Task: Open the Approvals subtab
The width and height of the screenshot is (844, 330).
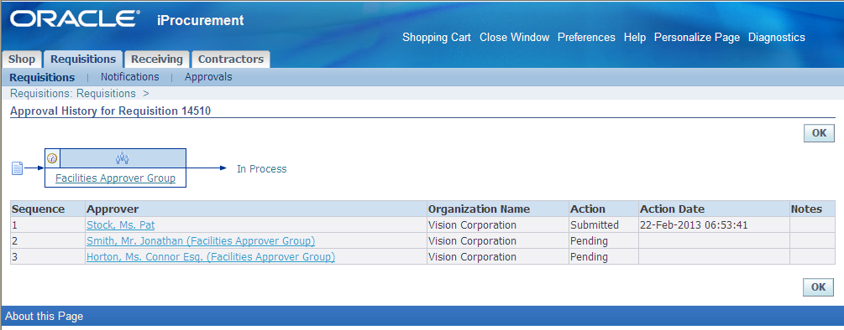Action: tap(208, 77)
